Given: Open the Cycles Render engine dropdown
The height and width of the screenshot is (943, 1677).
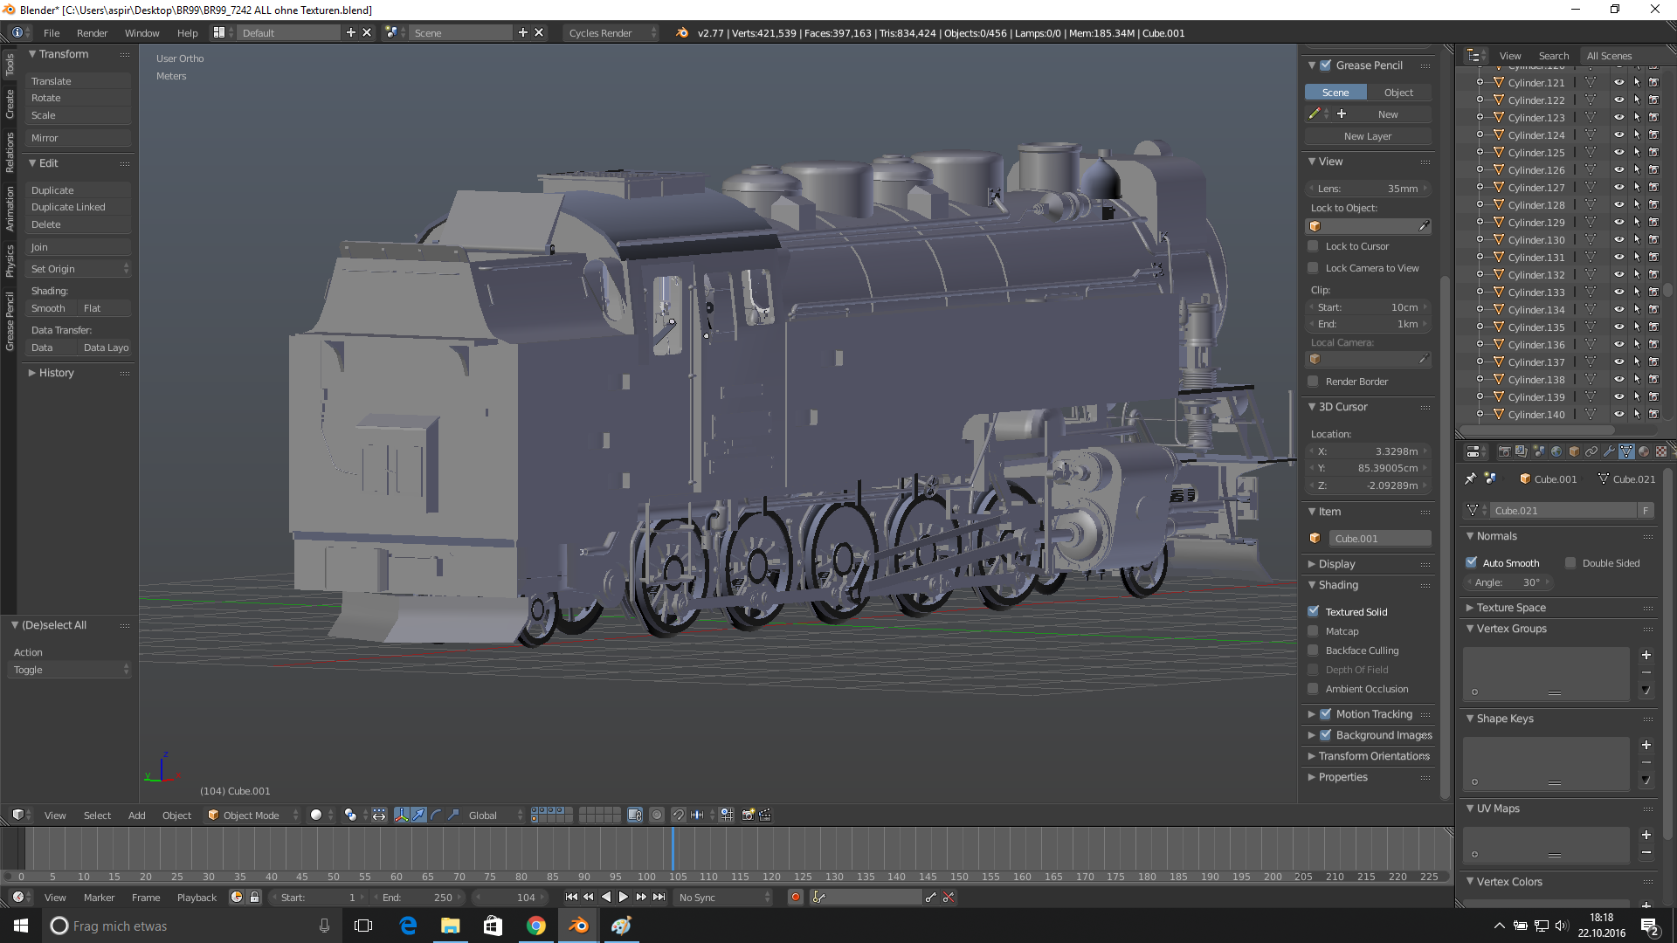Looking at the screenshot, I should pos(611,32).
